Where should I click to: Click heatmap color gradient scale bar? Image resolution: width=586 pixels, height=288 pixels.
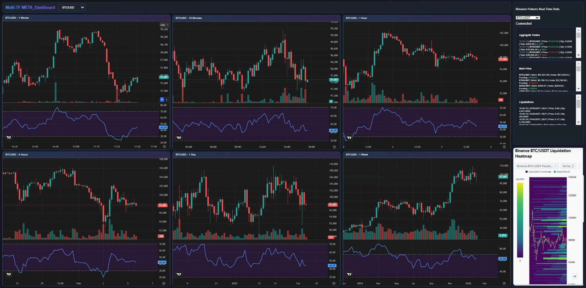coord(520,220)
